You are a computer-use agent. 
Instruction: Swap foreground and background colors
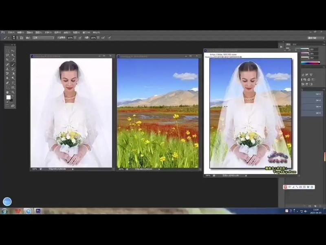click(x=12, y=96)
